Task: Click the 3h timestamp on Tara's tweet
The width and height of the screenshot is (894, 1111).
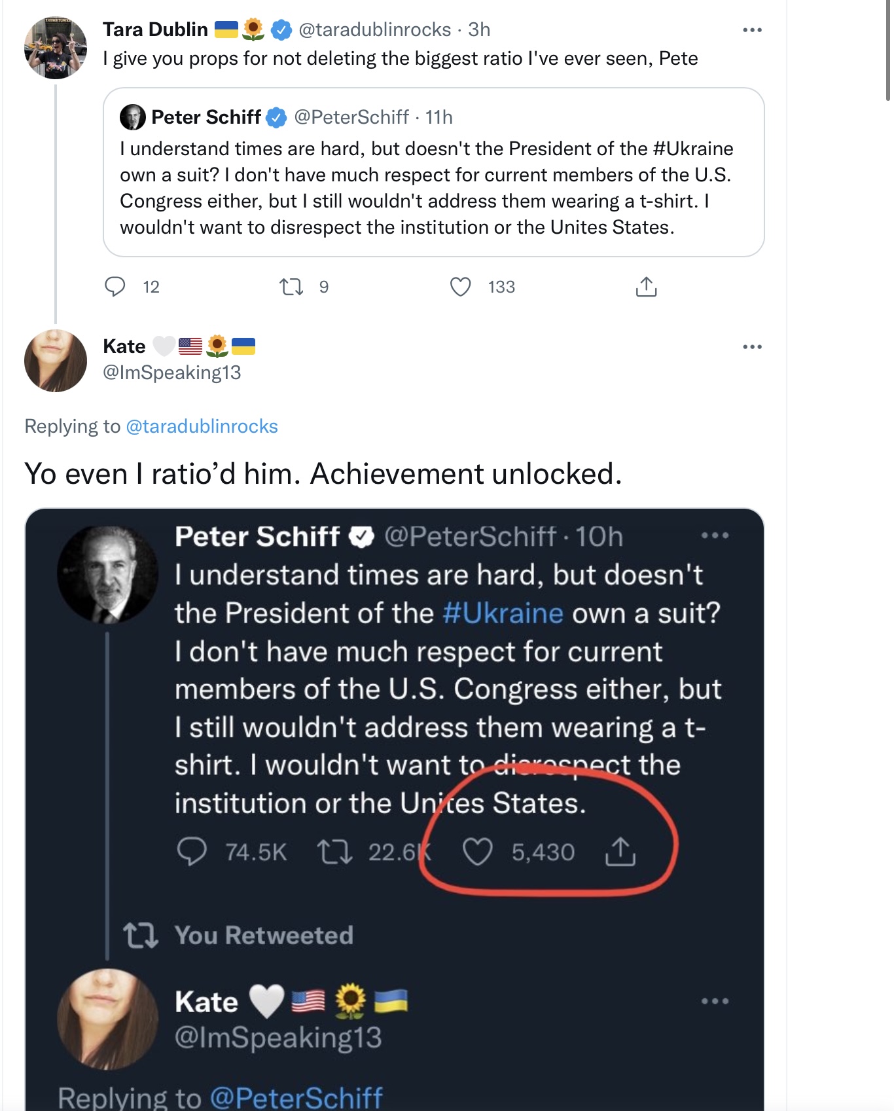Action: (x=479, y=29)
